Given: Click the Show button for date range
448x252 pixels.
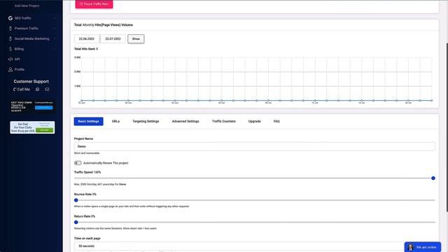Looking at the screenshot, I should click(136, 39).
